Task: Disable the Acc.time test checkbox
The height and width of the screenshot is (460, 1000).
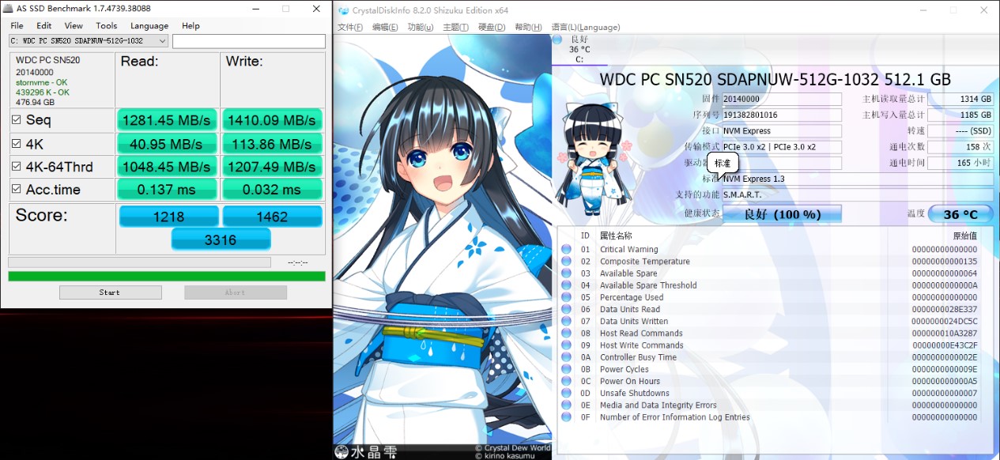Action: [x=17, y=190]
